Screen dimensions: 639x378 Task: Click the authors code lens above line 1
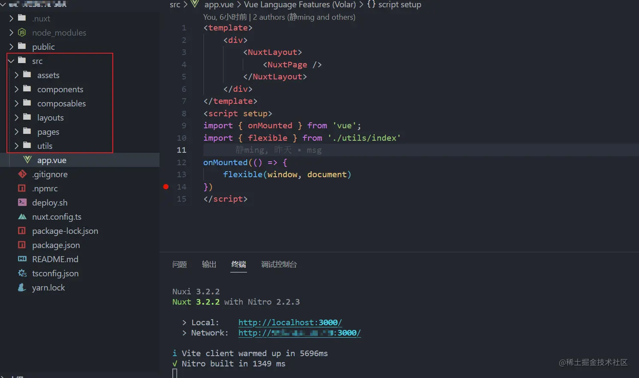(279, 17)
